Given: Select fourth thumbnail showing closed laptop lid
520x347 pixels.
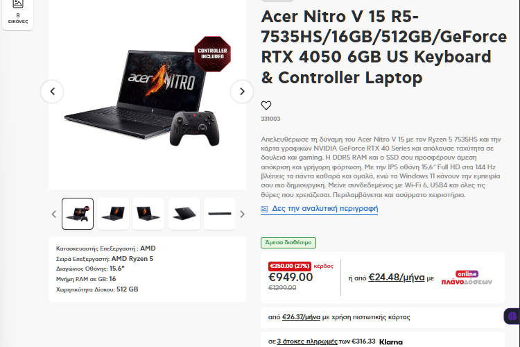Looking at the screenshot, I should click(x=184, y=214).
